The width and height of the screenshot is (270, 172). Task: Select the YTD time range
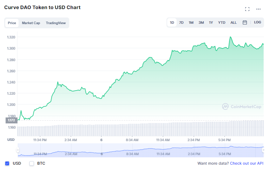pyautogui.click(x=222, y=23)
